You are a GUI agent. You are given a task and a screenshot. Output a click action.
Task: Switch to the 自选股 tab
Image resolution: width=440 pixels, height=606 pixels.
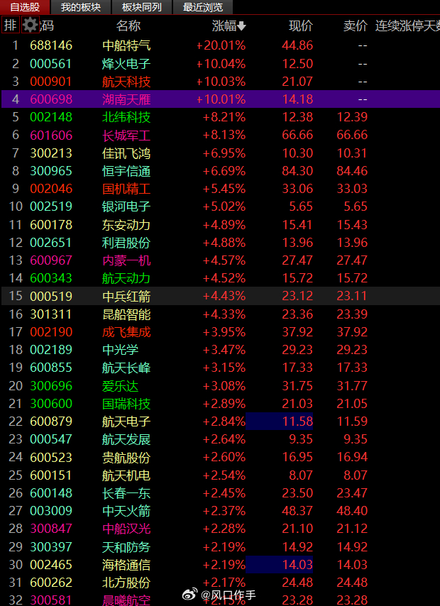pyautogui.click(x=25, y=7)
